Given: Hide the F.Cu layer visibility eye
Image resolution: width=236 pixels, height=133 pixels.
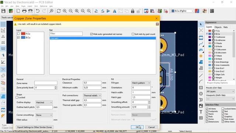Looking at the screenshot, I should [213, 31].
